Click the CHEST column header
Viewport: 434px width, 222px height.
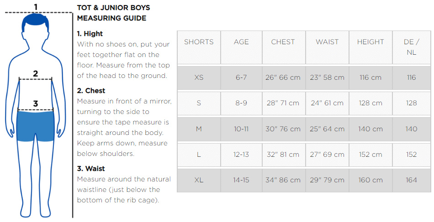[x=283, y=42]
